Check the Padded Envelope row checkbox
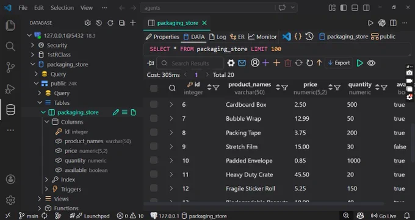 pyautogui.click(x=154, y=160)
